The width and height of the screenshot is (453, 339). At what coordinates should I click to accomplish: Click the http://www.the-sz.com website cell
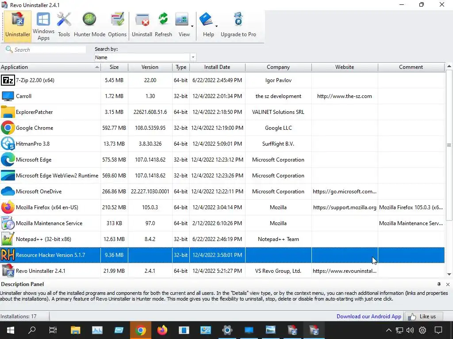pos(345,96)
